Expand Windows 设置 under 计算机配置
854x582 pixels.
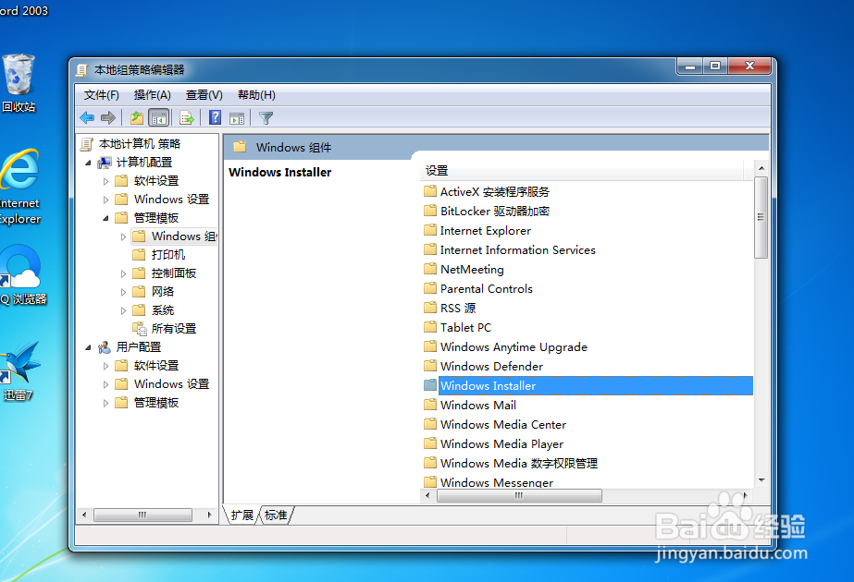105,200
